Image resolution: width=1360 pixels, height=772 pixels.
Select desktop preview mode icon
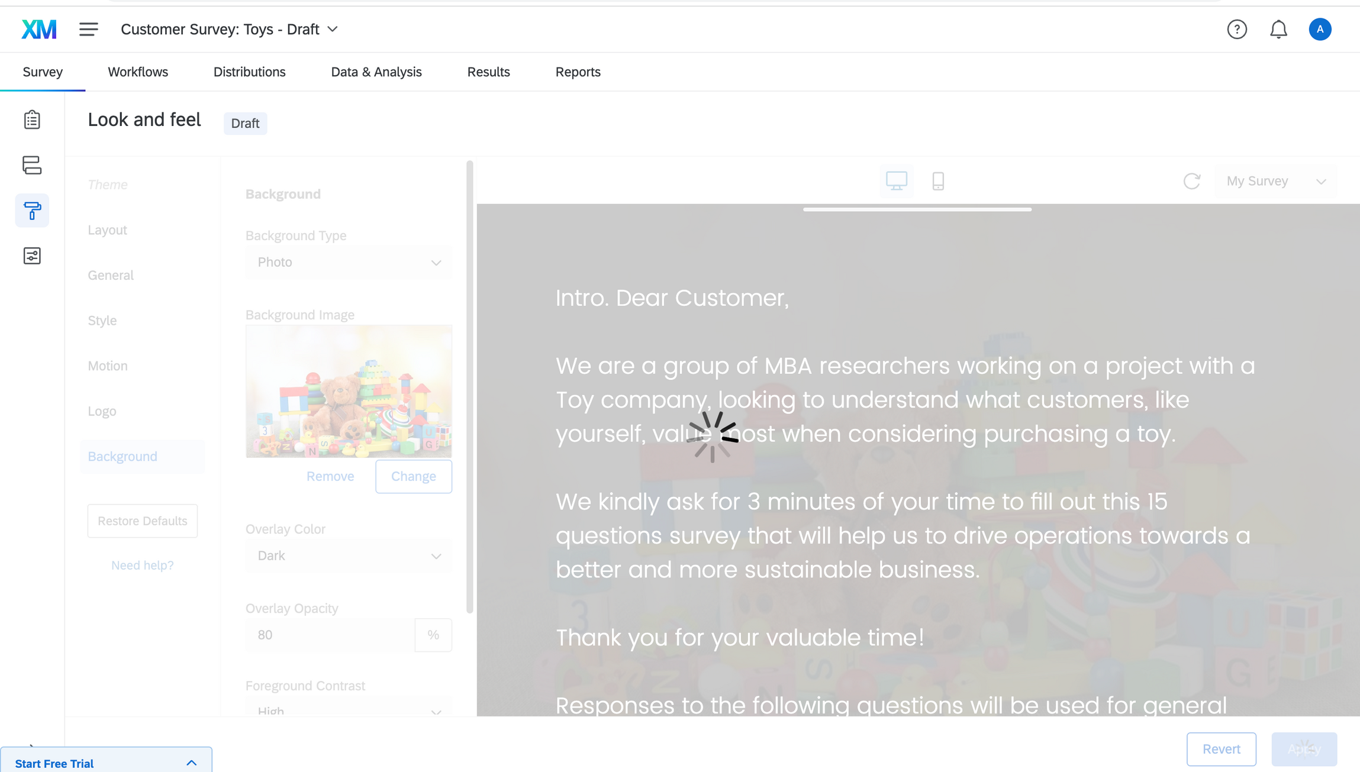point(897,180)
